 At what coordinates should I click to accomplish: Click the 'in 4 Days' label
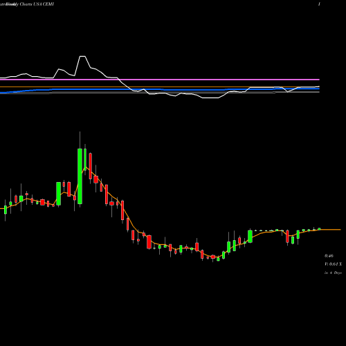tap(333, 273)
